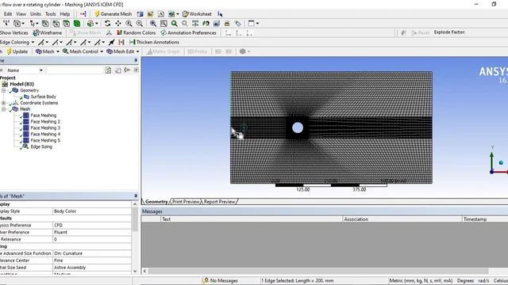This screenshot has width=508, height=285.
Task: Click the Selection Information icon next to Worksheet
Action: point(220,14)
